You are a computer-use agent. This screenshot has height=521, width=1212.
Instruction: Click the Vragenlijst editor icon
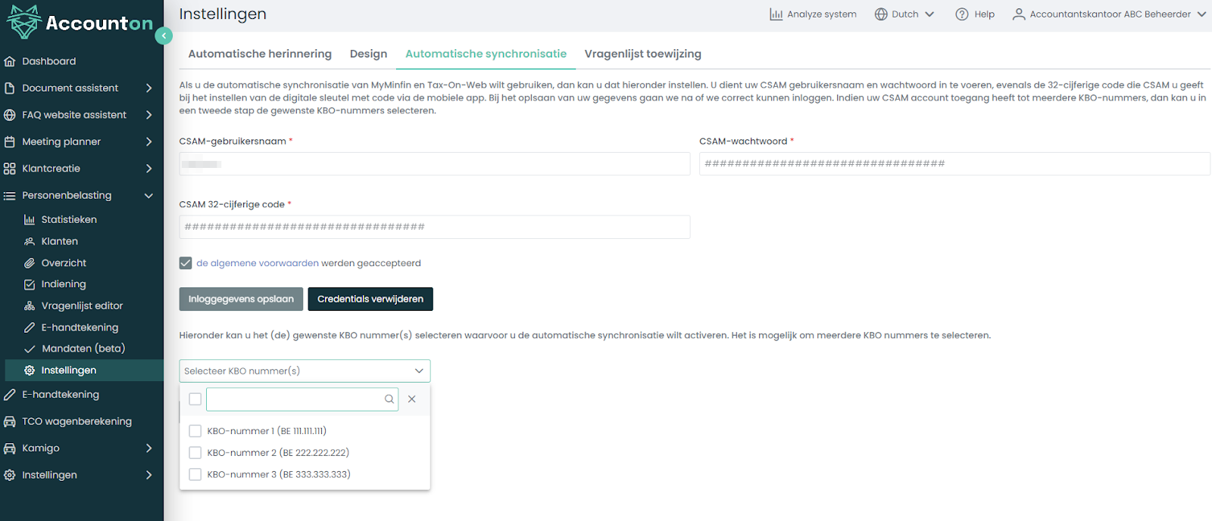coord(30,305)
